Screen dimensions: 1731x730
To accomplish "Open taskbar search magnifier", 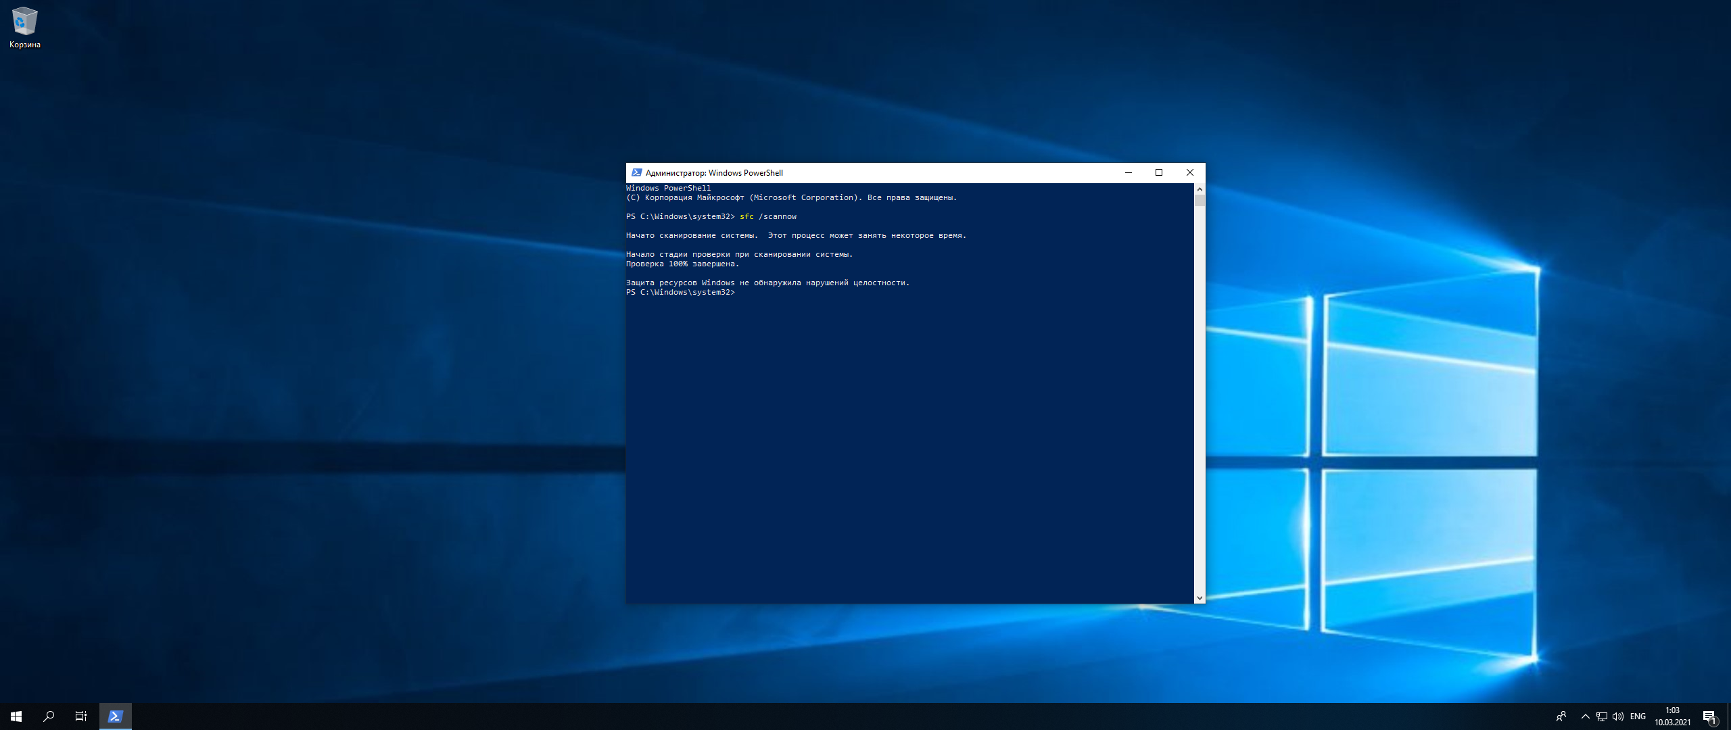I will pyautogui.click(x=49, y=716).
